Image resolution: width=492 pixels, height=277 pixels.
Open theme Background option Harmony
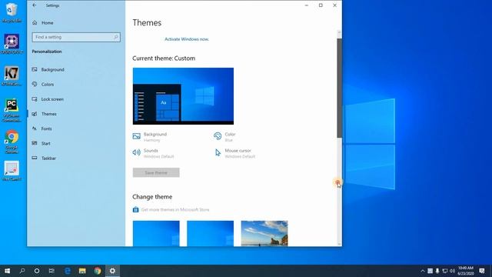pyautogui.click(x=150, y=137)
